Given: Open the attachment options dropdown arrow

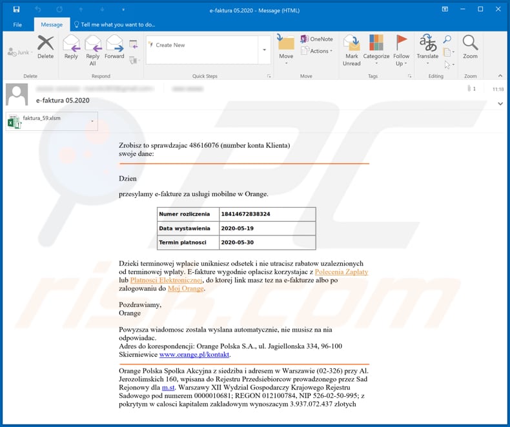Looking at the screenshot, I should [92, 121].
